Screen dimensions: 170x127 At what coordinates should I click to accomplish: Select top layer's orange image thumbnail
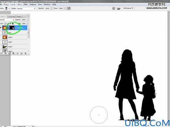(5, 28)
